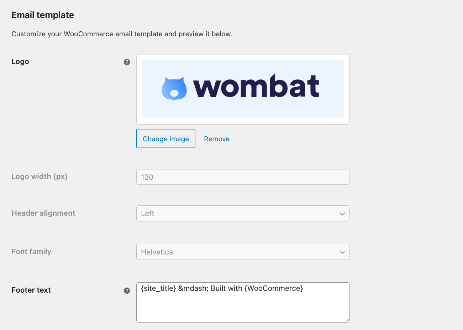Click the Remove link to delete the logo
This screenshot has height=330, width=463.
[216, 139]
